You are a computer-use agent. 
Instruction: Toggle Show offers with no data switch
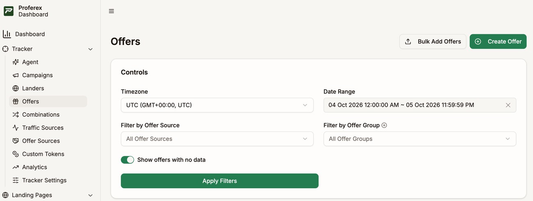(x=128, y=160)
